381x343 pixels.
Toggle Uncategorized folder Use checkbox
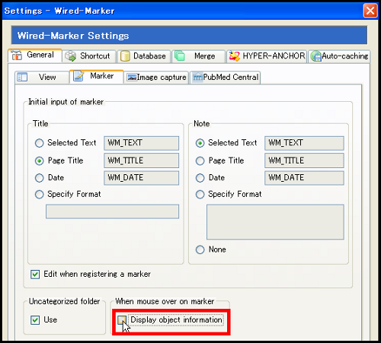(35, 320)
